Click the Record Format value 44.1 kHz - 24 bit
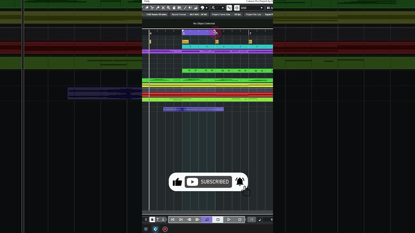415x233 pixels. 198,15
